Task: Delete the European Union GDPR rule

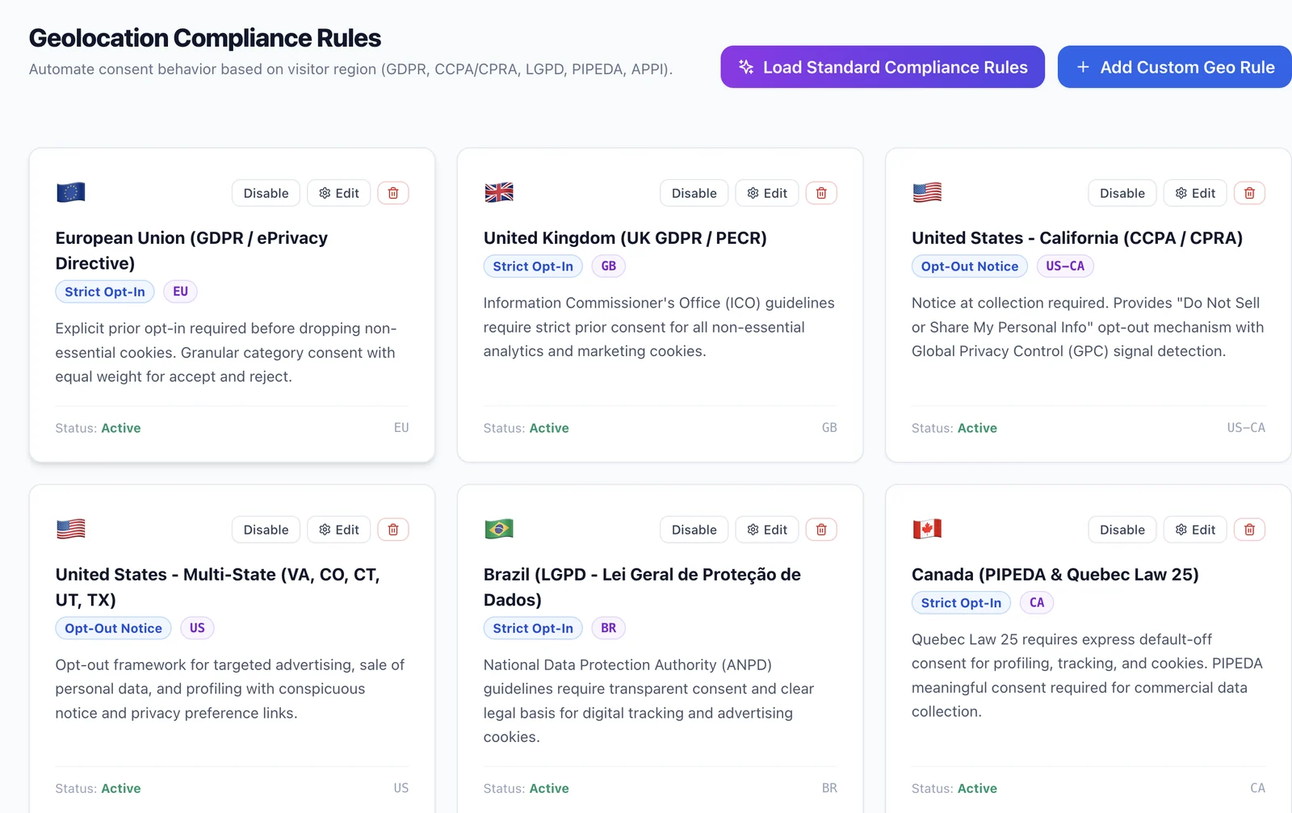Action: [393, 193]
